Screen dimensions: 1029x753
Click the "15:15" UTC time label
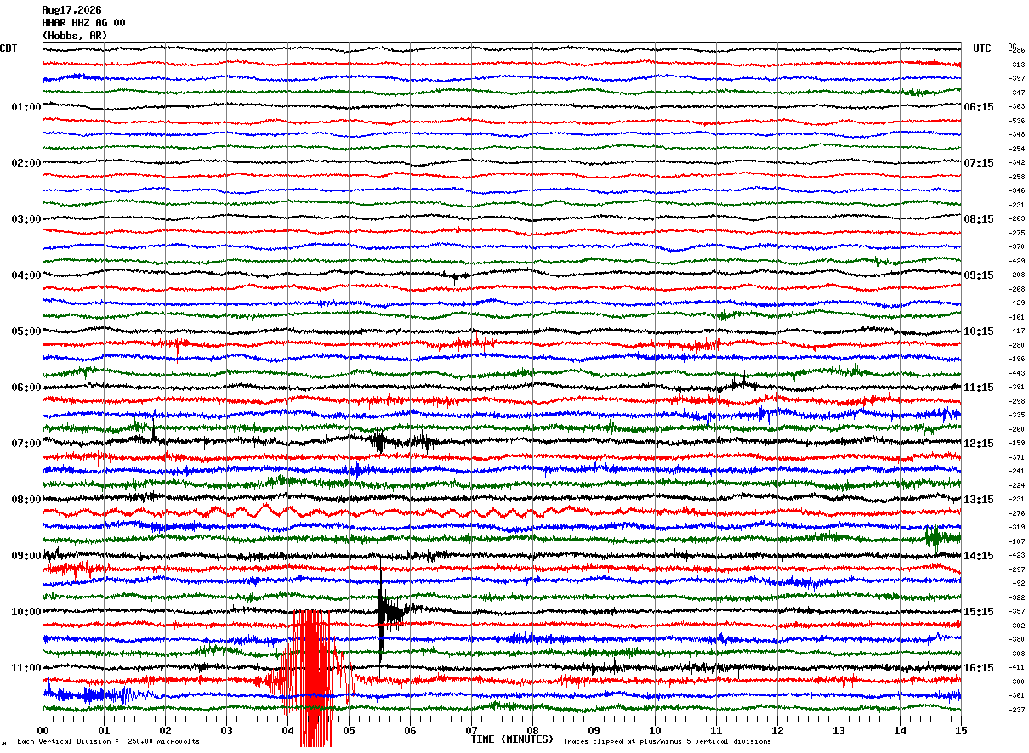pos(979,612)
